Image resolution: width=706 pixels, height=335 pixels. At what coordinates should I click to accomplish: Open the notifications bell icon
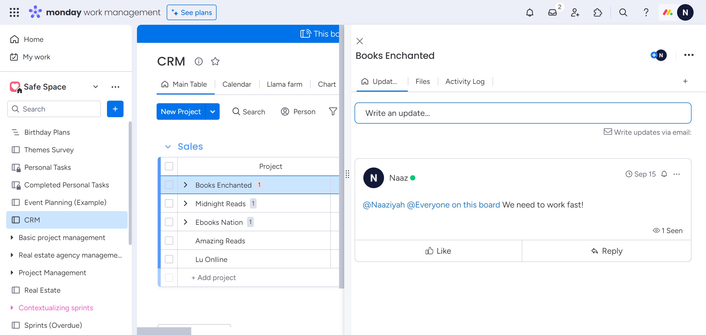(529, 13)
